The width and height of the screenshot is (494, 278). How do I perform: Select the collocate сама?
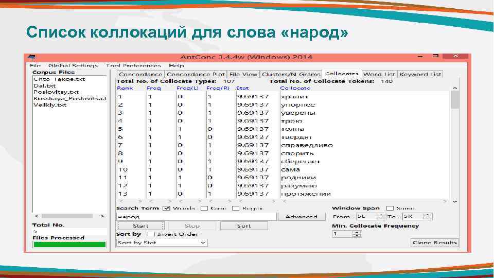pyautogui.click(x=290, y=169)
